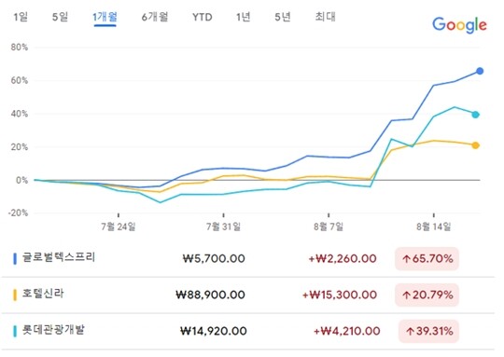Click the up arrow in 39.31% badge

410,331
